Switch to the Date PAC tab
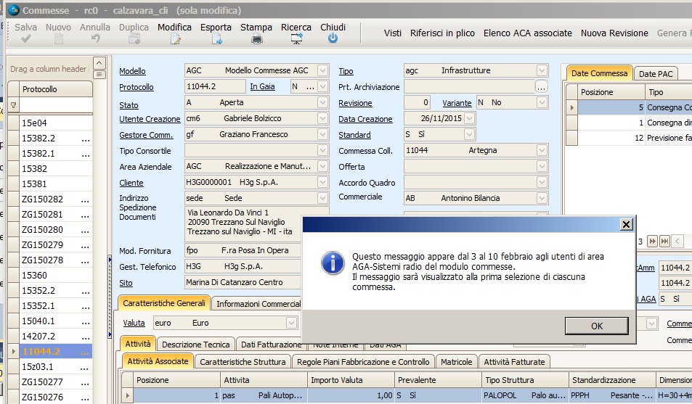The width and height of the screenshot is (692, 404). click(656, 74)
